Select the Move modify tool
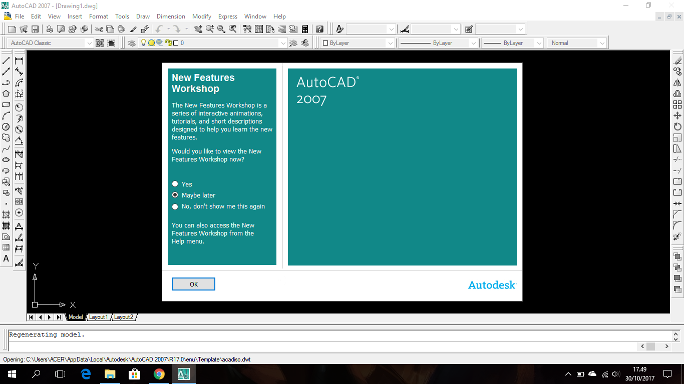 (x=677, y=115)
